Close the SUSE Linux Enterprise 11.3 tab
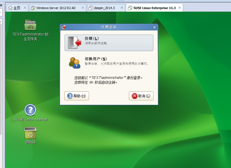Viewport: 231px width, 168px height. (x=180, y=8)
